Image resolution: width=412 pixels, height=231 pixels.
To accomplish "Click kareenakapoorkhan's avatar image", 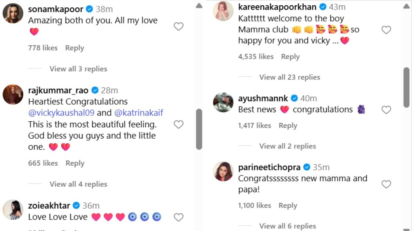I will pyautogui.click(x=223, y=11).
